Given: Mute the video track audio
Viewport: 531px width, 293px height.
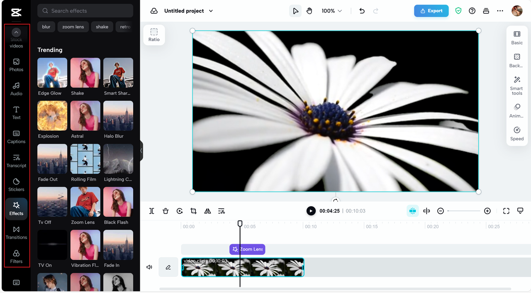Looking at the screenshot, I should [149, 267].
